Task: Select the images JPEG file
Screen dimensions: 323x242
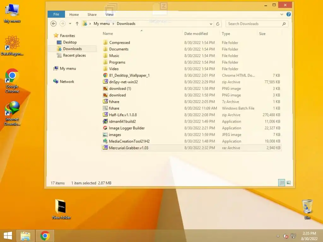Action: tap(191, 135)
